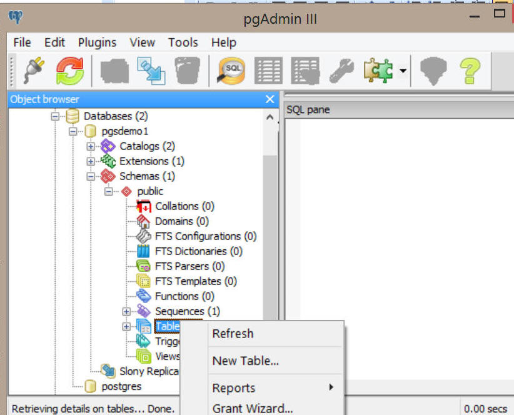Screen dimensions: 514x415
Task: Collapse the Schemas (1) node
Action: [x=91, y=176]
